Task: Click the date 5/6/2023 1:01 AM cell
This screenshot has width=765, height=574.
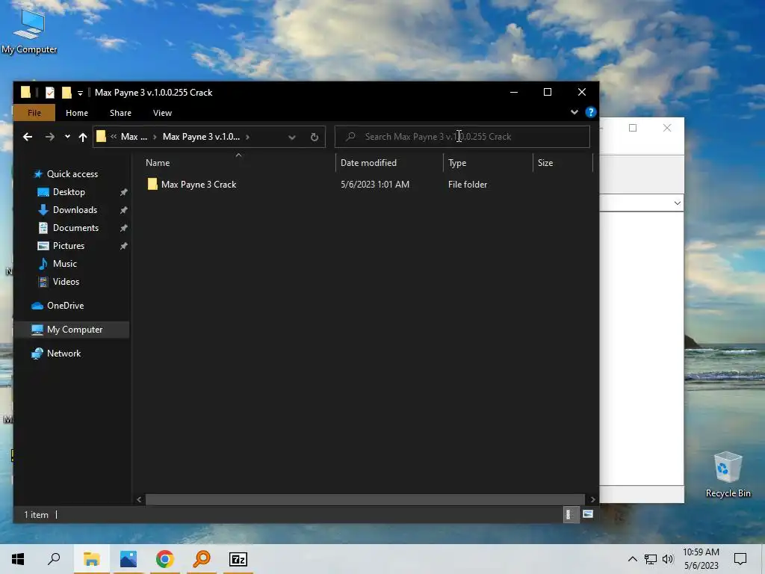Action: point(375,185)
